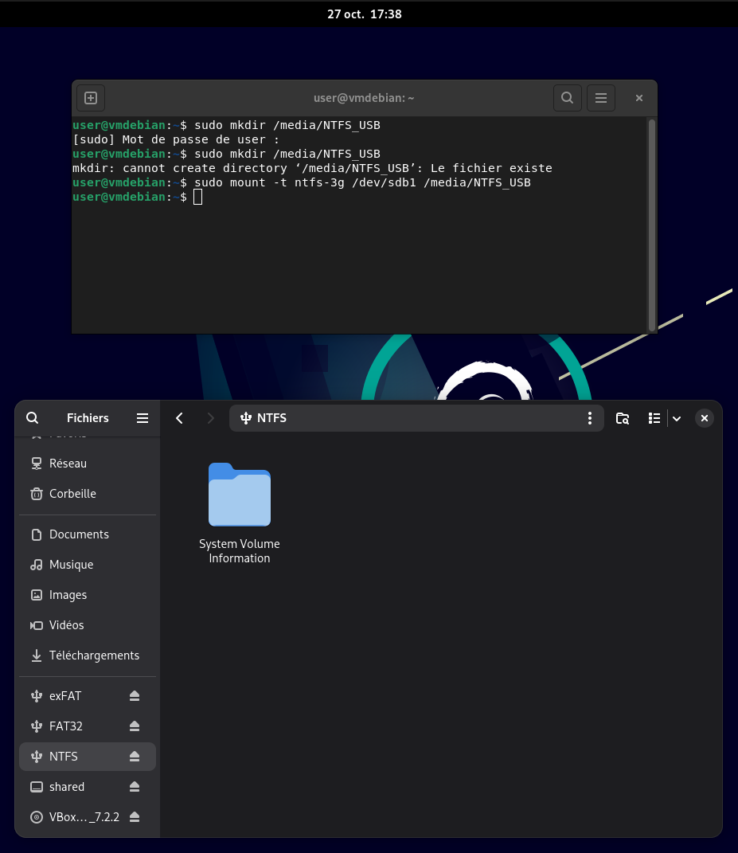Search in the terminal window
Image resolution: width=738 pixels, height=853 pixels.
567,98
